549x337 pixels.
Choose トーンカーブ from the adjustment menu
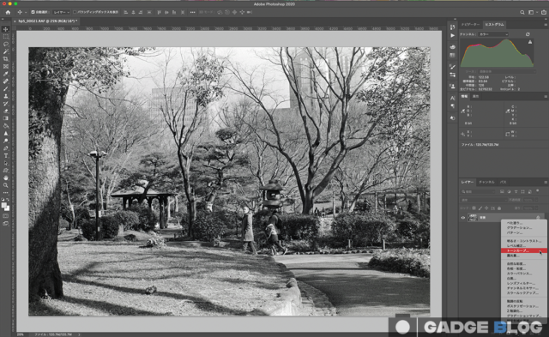[x=523, y=250]
